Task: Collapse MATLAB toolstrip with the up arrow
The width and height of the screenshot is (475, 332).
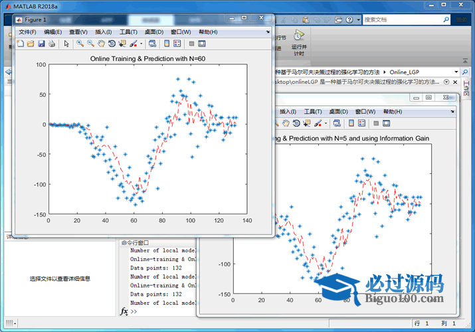Action: [465, 61]
